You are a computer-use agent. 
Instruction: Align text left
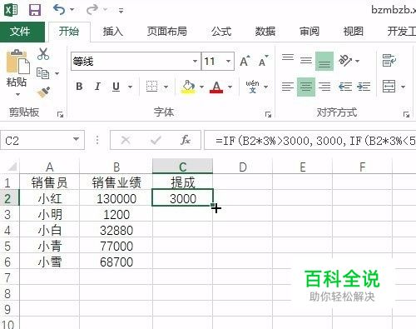point(288,87)
